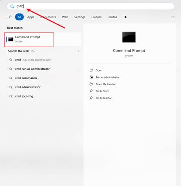The width and height of the screenshot is (181, 186).
Task: Click the Open launch icon
Action: point(91,70)
